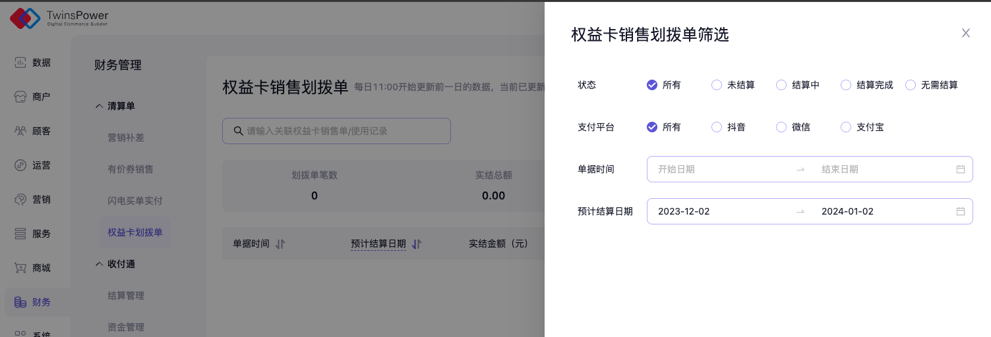Sort the table by 单据时间
991x337 pixels.
point(280,244)
